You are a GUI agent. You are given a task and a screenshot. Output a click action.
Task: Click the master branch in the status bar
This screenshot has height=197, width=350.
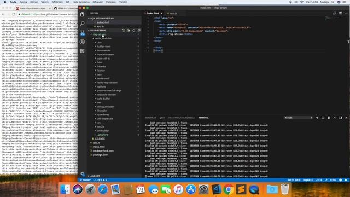pos(86,180)
